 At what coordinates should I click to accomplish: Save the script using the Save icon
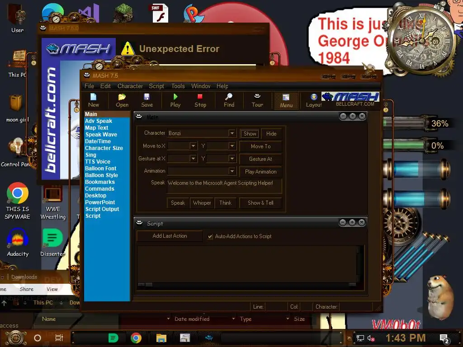coord(147,101)
